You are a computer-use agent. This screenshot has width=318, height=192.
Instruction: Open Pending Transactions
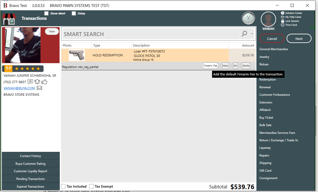(x=31, y=179)
